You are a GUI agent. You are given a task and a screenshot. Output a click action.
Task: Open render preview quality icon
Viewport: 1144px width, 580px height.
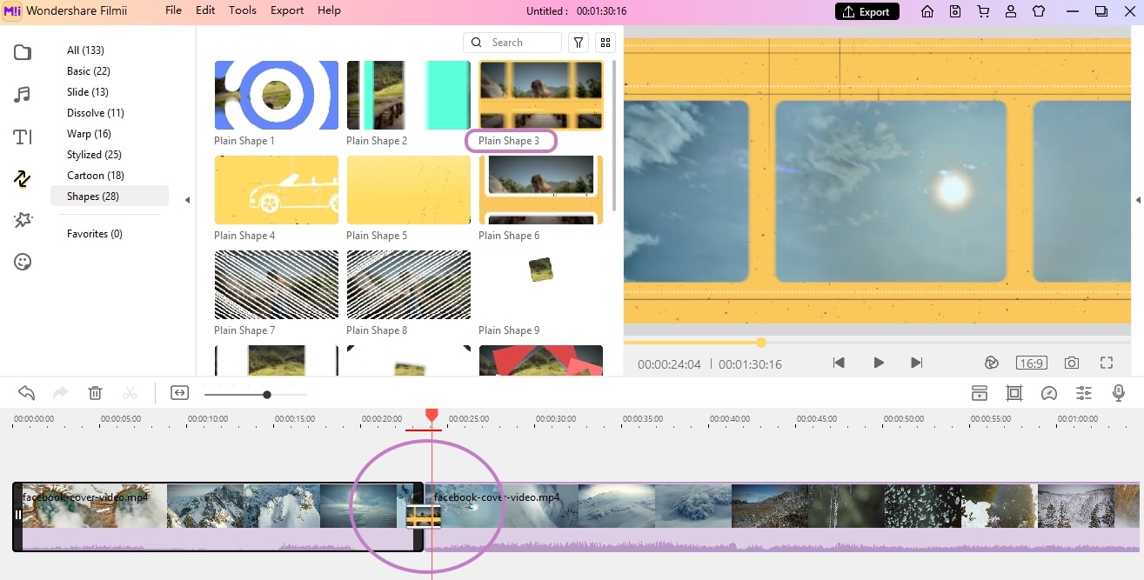click(x=991, y=363)
